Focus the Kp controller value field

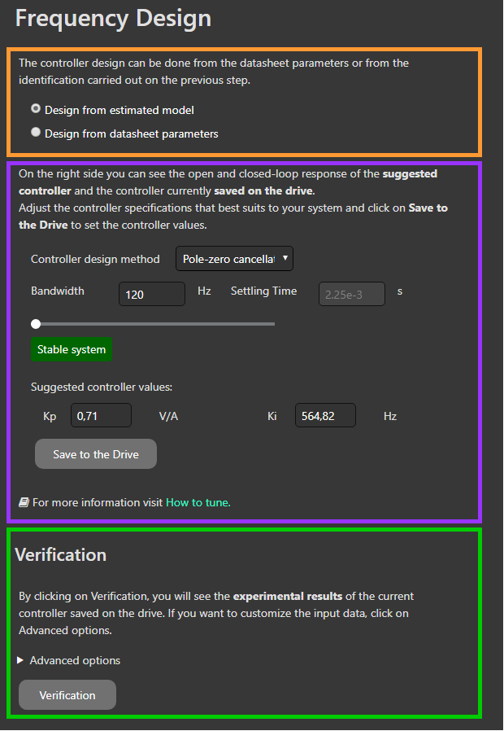tap(101, 416)
